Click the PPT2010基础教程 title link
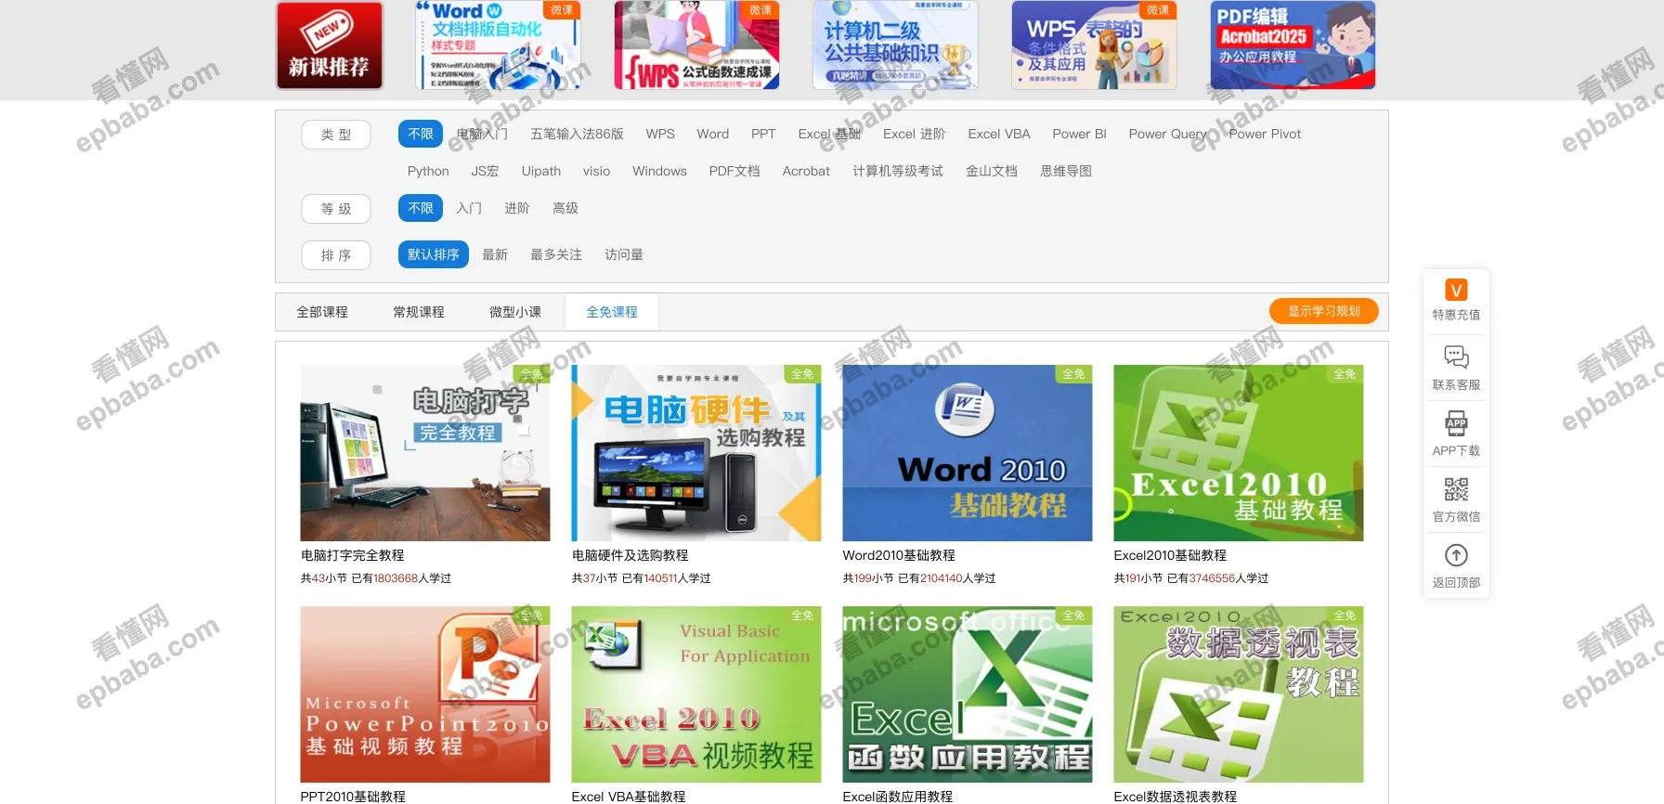Viewport: 1664px width, 804px height. click(353, 797)
